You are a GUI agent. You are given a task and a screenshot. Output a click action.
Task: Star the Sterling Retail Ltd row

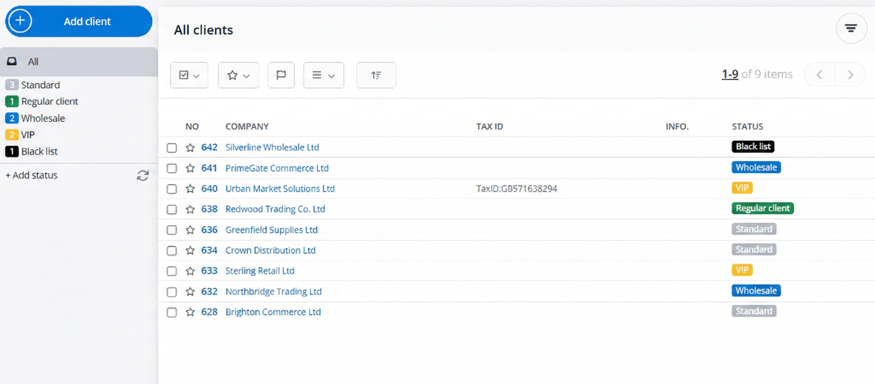190,271
